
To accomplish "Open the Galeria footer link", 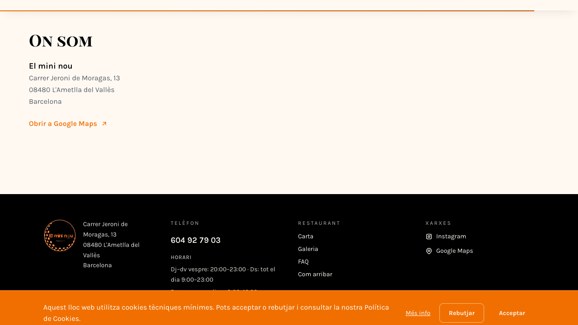I will pos(308,249).
